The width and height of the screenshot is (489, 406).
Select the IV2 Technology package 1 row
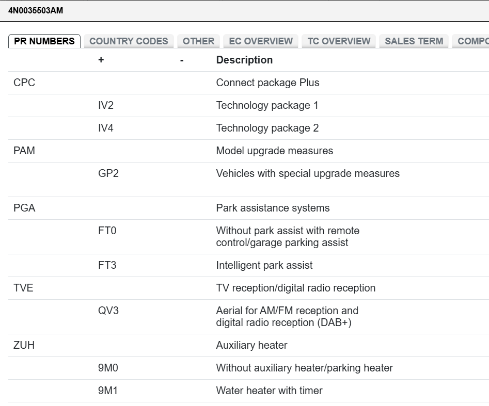[x=248, y=106]
